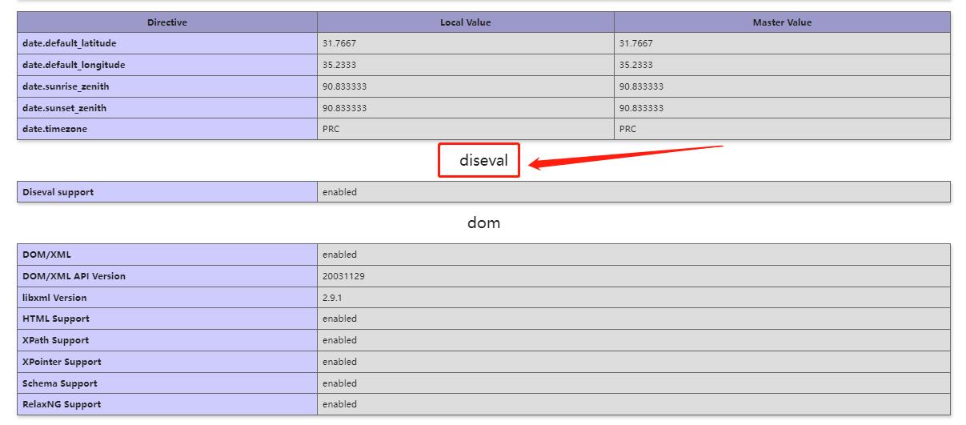Screen dimensions: 966x425
Task: Click the enabled value beside Diseval support
Action: tap(339, 192)
